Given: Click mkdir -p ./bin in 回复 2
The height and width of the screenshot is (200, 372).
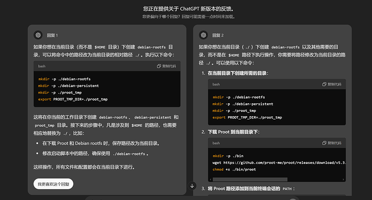Looking at the screenshot, I should tap(228, 156).
